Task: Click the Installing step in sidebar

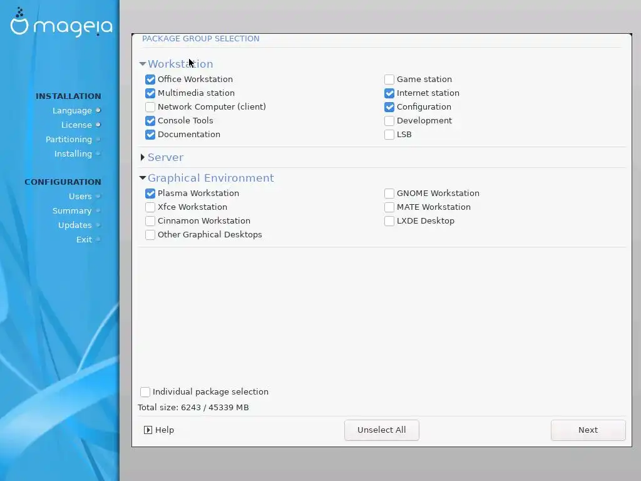Action: click(x=73, y=154)
